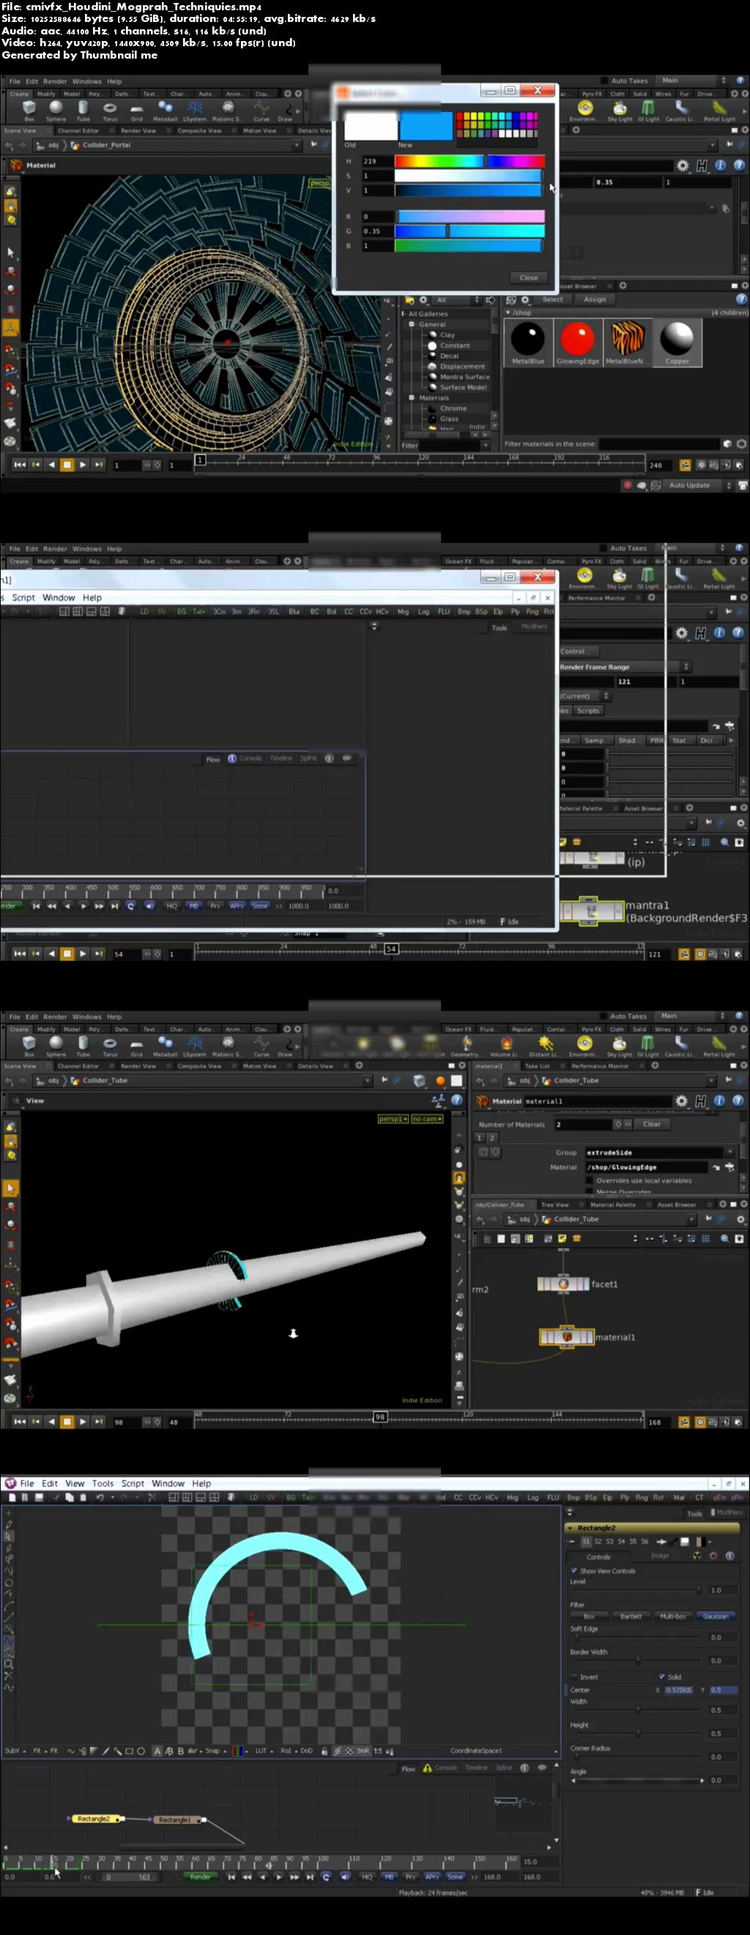Click the Portal Light tool above the material gallery
This screenshot has height=1935, width=750.
(719, 111)
